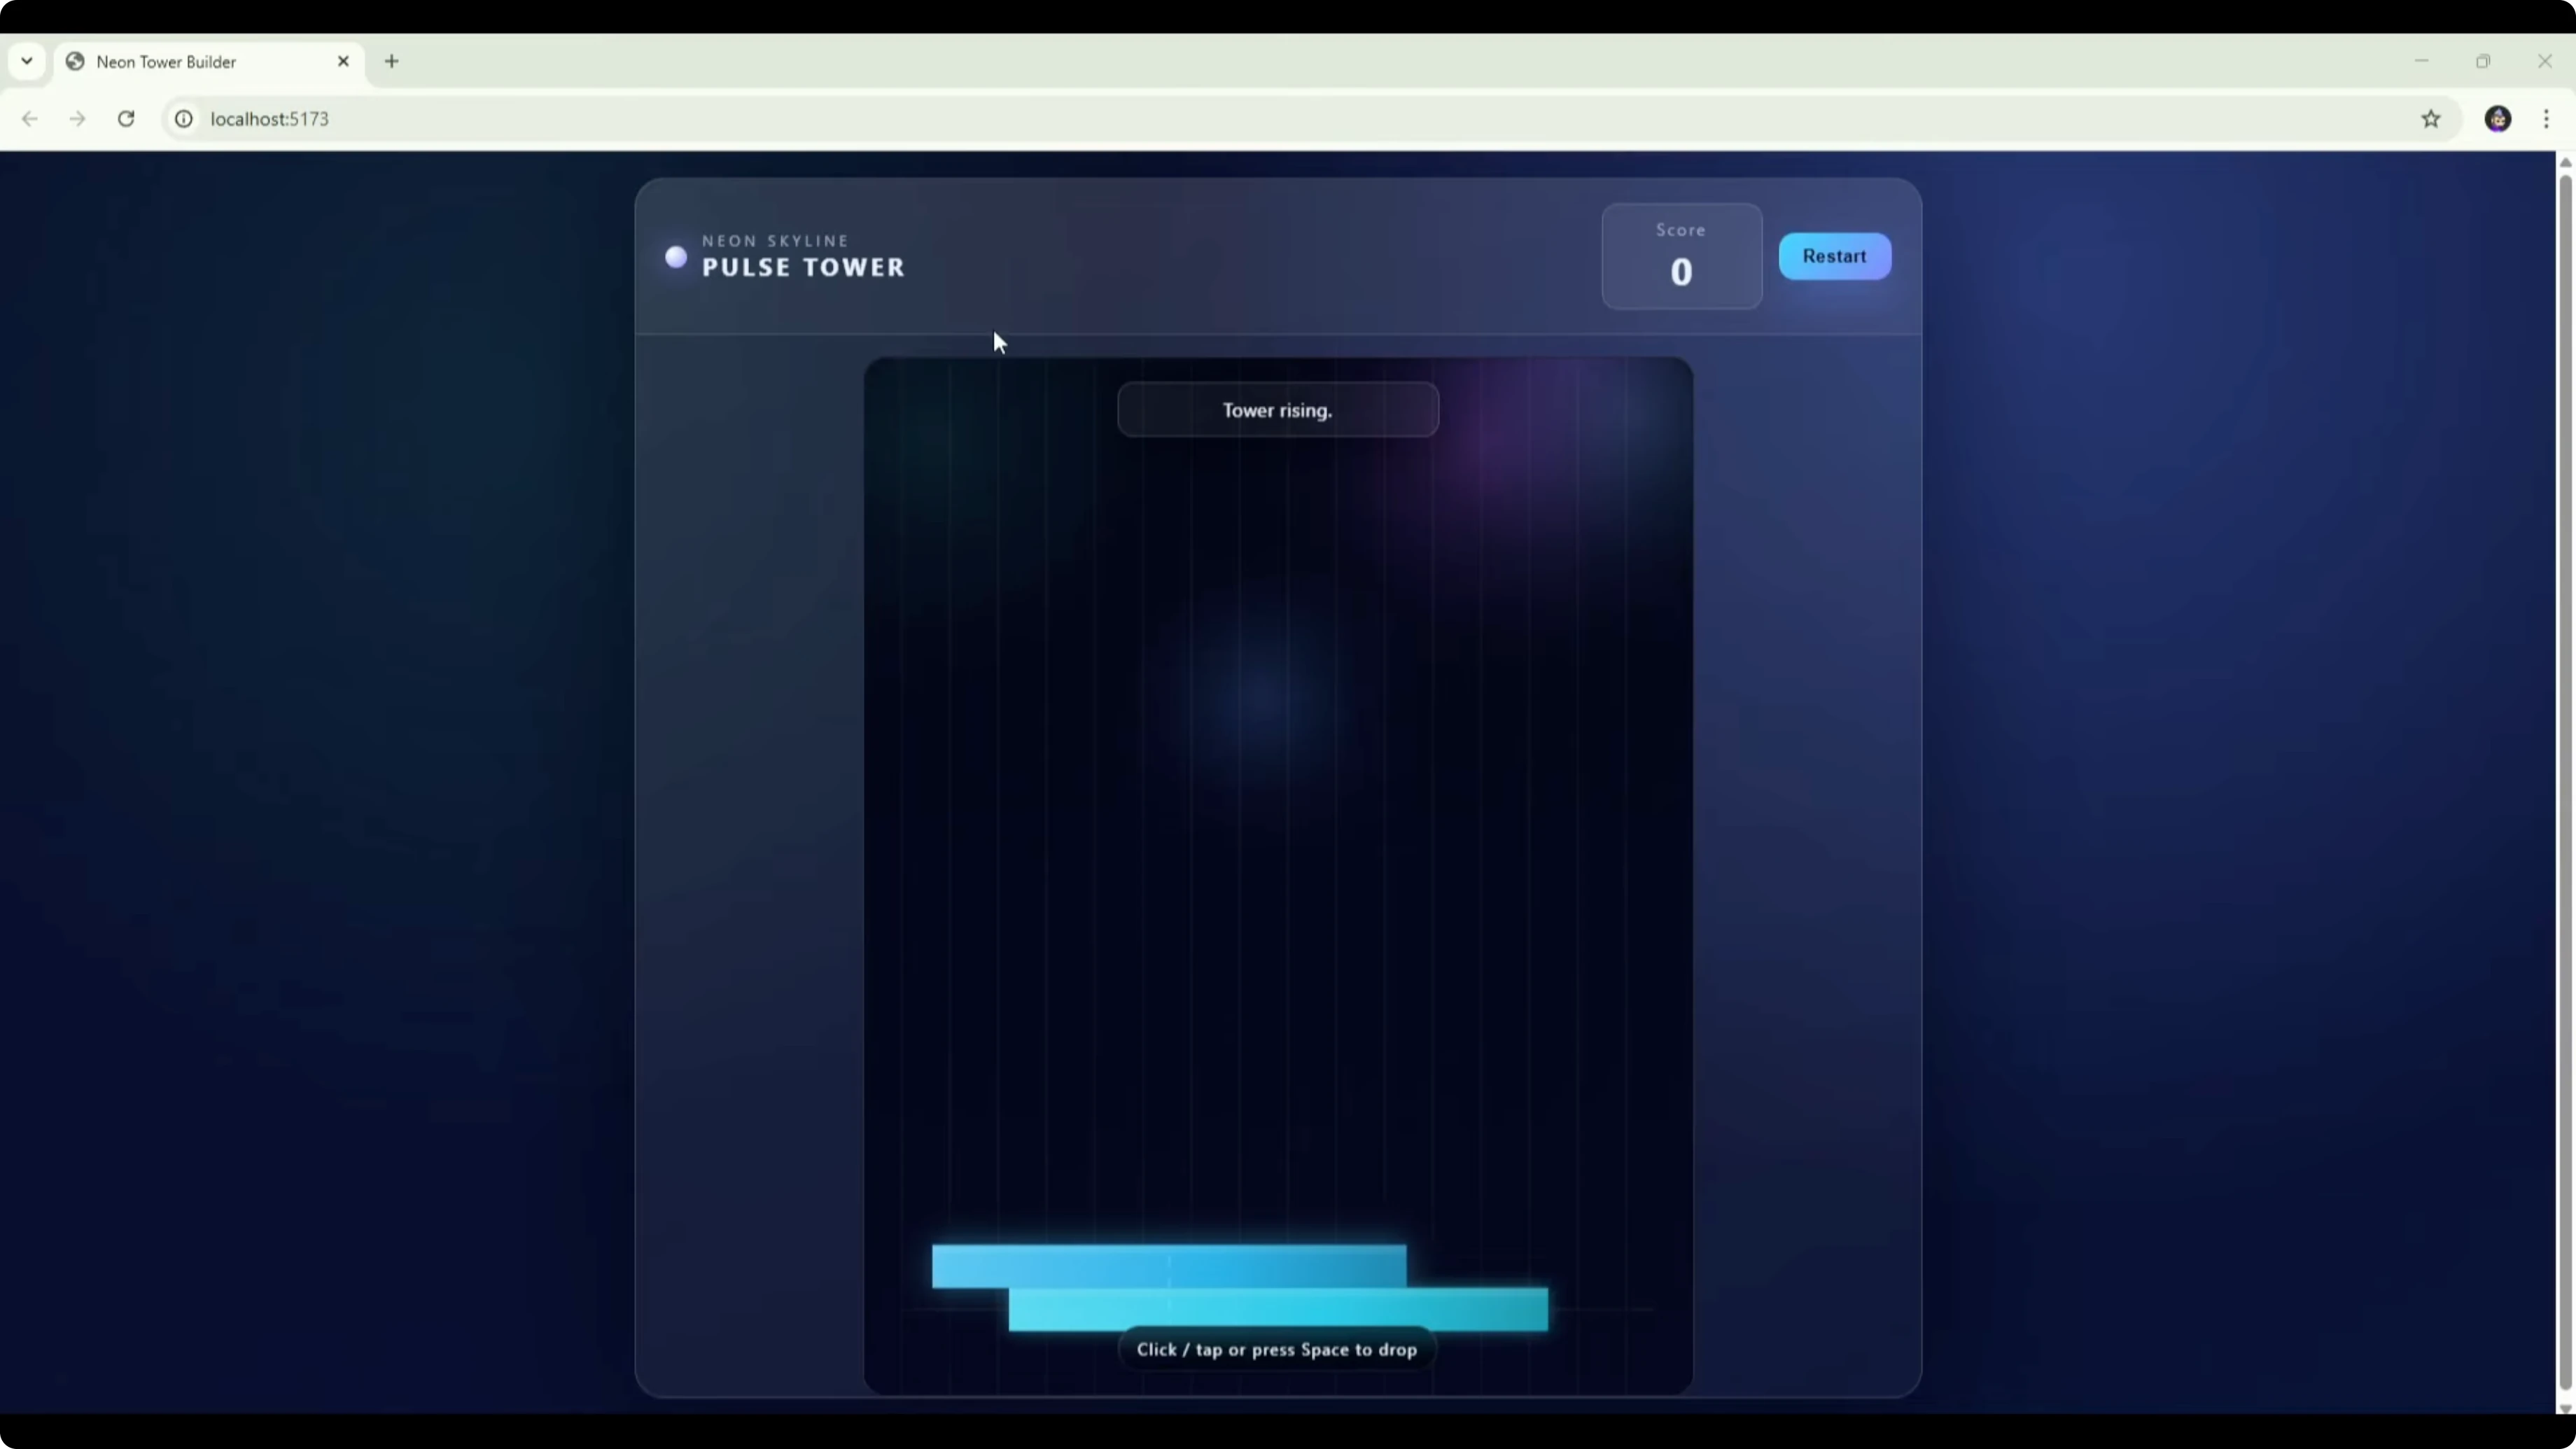
Task: Open the Chrome profile avatar
Action: [2497, 119]
